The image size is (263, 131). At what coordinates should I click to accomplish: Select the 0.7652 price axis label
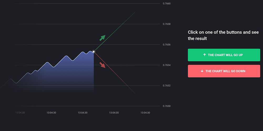pyautogui.click(x=167, y=86)
